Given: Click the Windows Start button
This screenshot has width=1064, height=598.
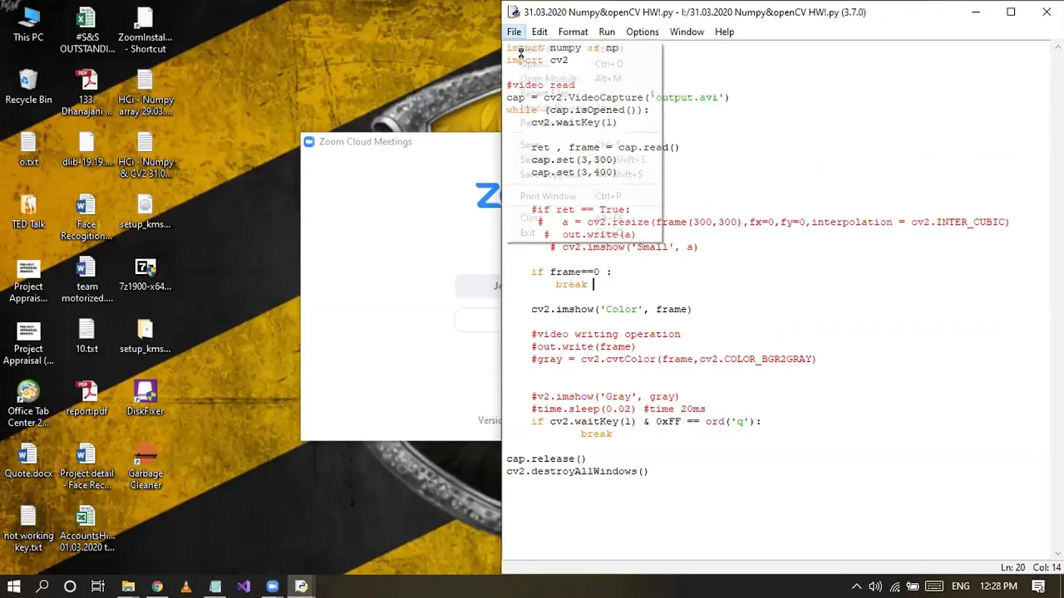Looking at the screenshot, I should click(14, 586).
